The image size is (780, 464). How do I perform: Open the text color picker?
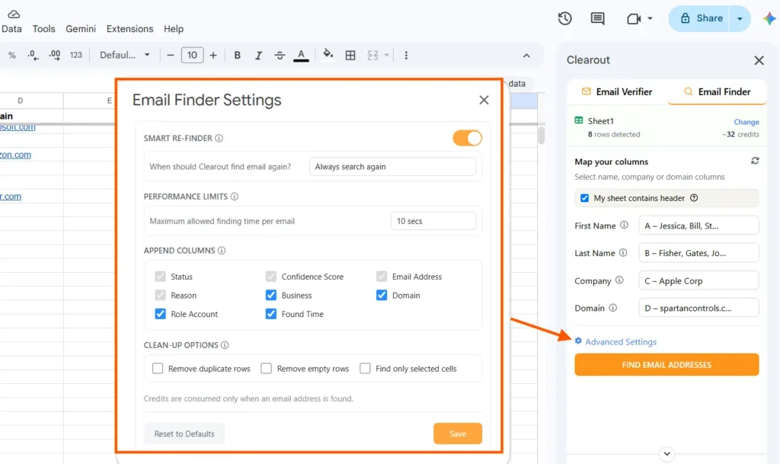[x=301, y=55]
